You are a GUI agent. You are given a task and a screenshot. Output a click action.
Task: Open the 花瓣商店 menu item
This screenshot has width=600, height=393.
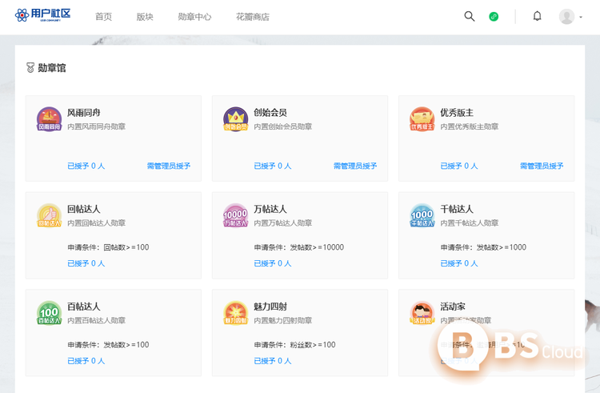253,17
